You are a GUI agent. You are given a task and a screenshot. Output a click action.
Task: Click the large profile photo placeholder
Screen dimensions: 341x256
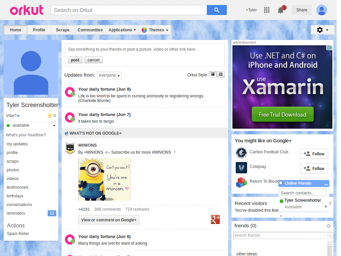point(31,67)
